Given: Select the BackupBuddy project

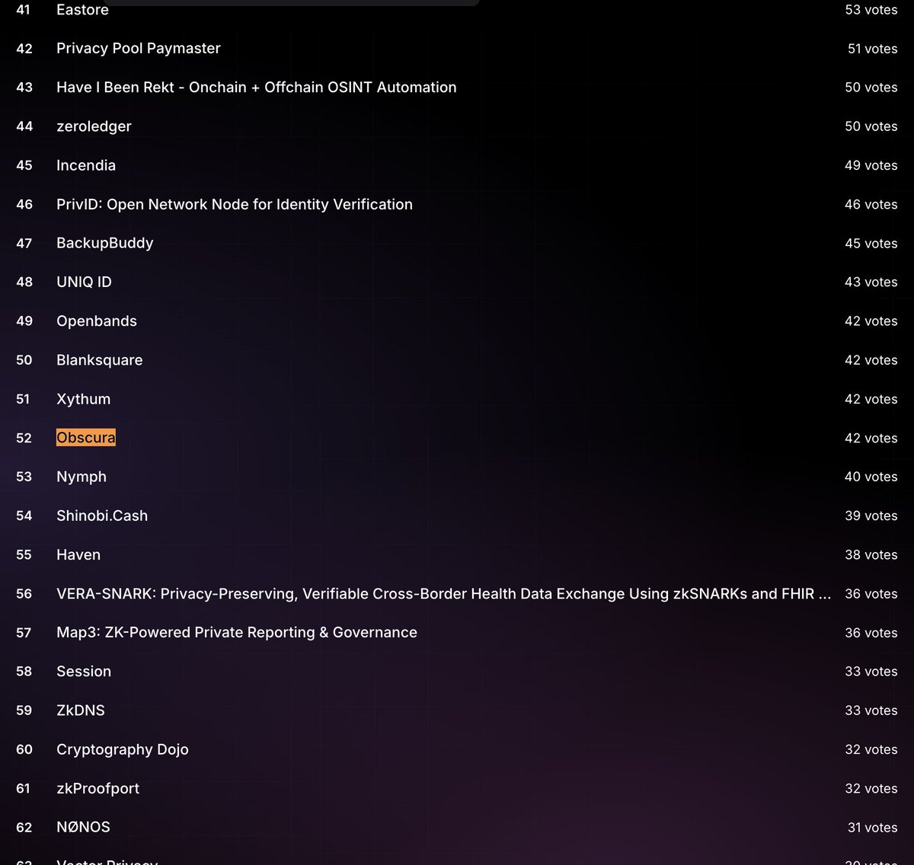Looking at the screenshot, I should (x=105, y=243).
